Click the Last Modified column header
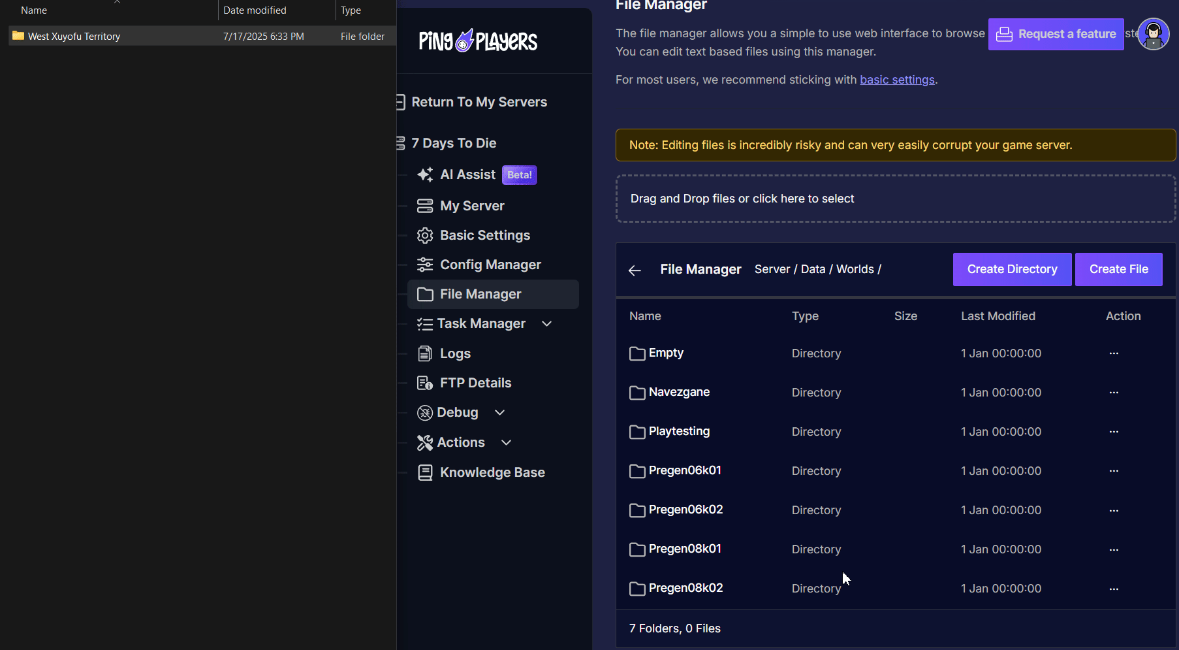 pos(998,316)
